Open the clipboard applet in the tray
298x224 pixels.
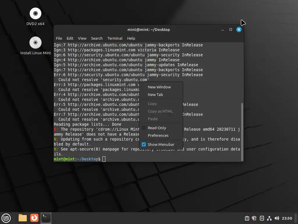(x=247, y=218)
